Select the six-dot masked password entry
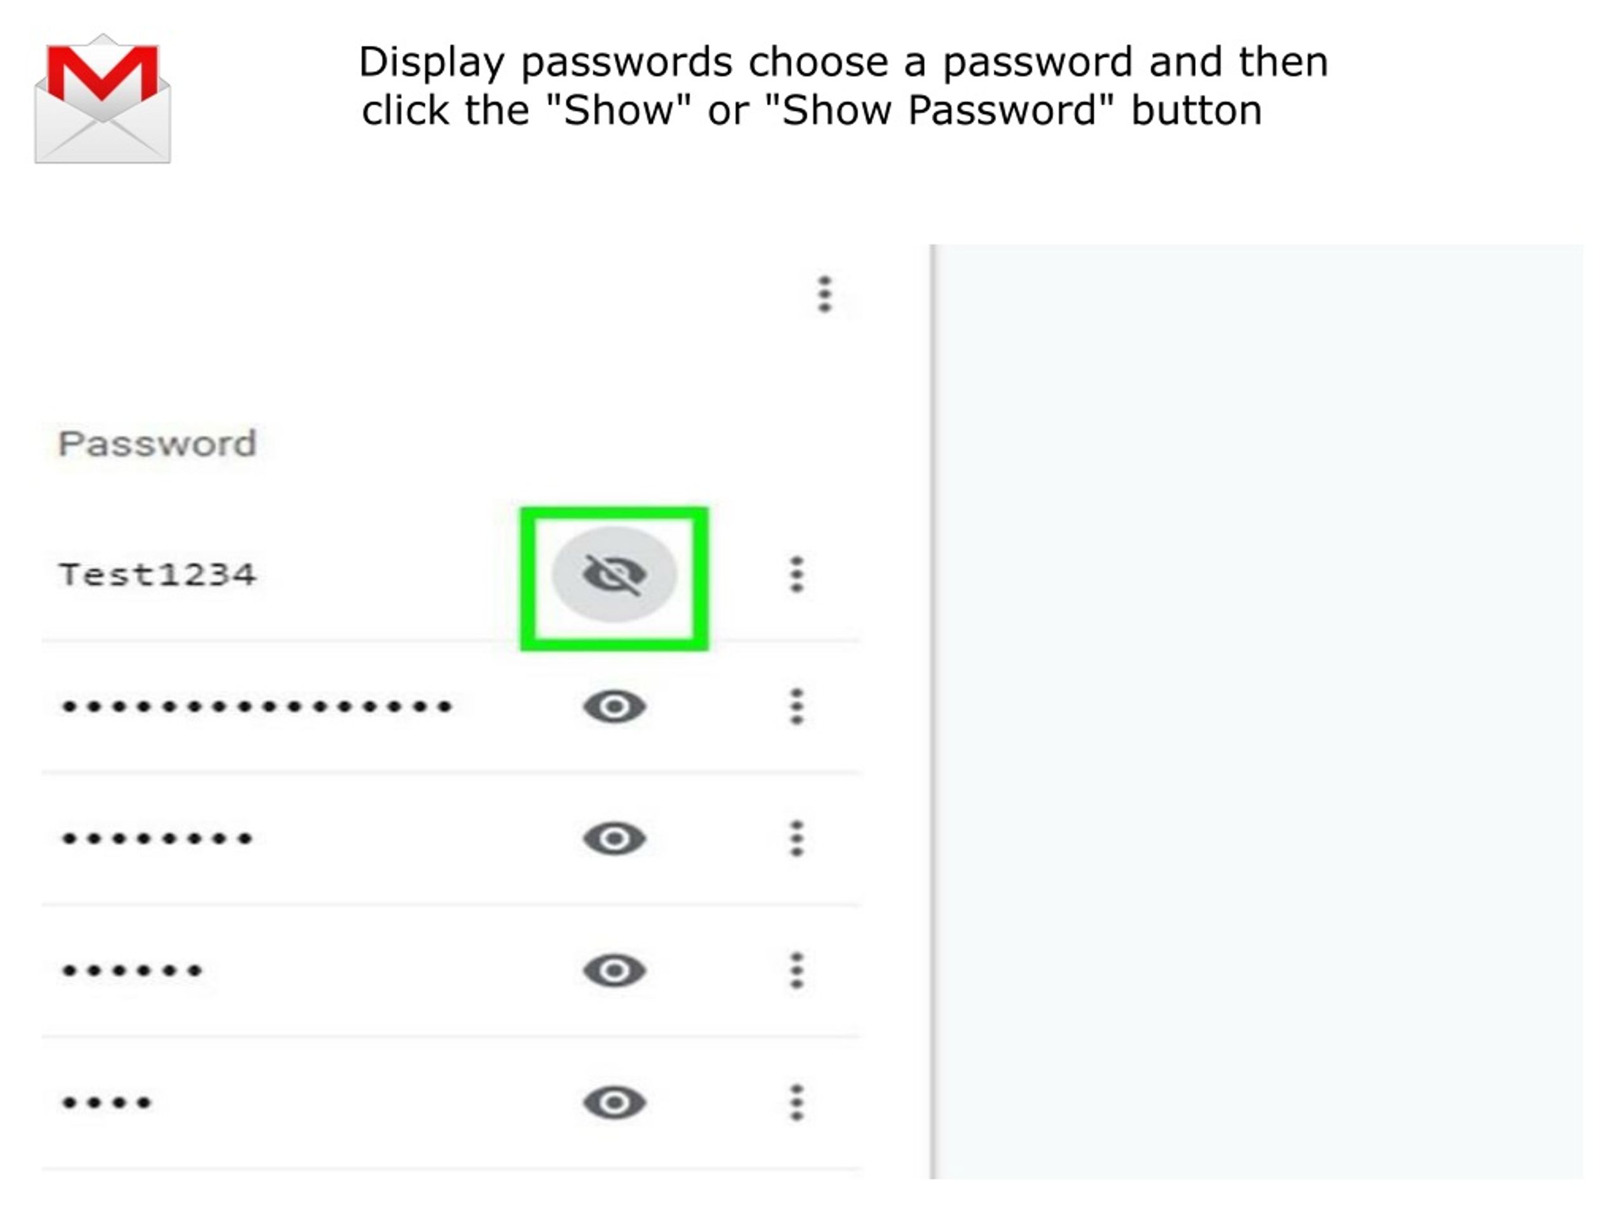This screenshot has width=1623, height=1217. [x=132, y=970]
